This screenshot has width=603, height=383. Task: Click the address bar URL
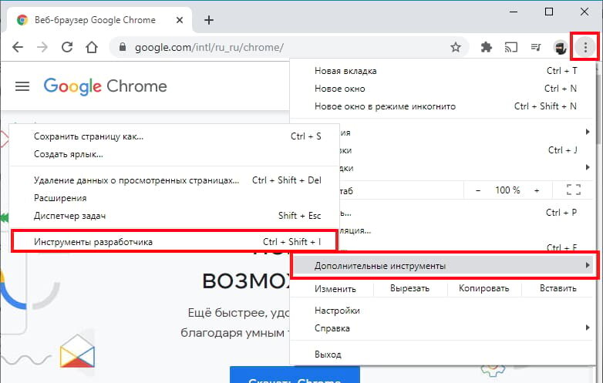[x=209, y=47]
